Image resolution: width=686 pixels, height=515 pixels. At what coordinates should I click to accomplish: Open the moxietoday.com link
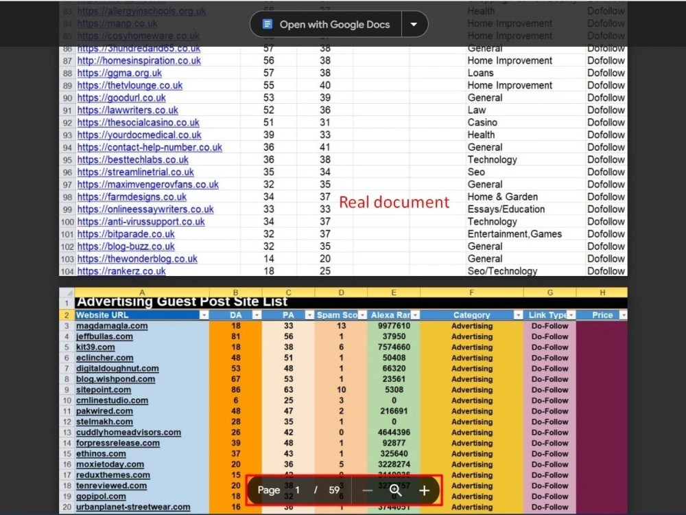110,464
